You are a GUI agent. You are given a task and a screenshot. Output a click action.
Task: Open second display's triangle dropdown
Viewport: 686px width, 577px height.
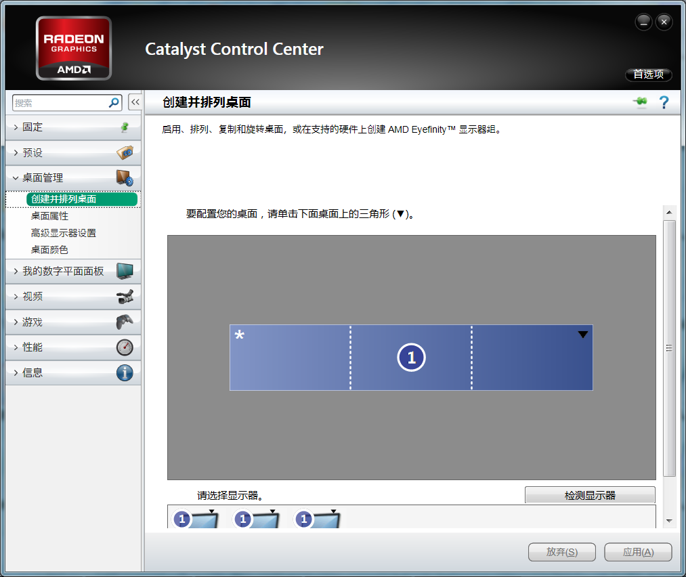pyautogui.click(x=272, y=511)
